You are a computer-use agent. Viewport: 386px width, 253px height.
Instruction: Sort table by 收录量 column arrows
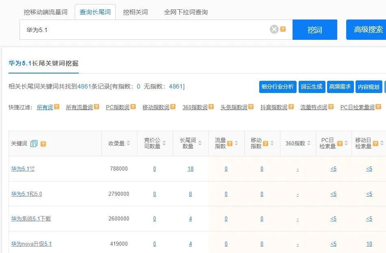128,143
